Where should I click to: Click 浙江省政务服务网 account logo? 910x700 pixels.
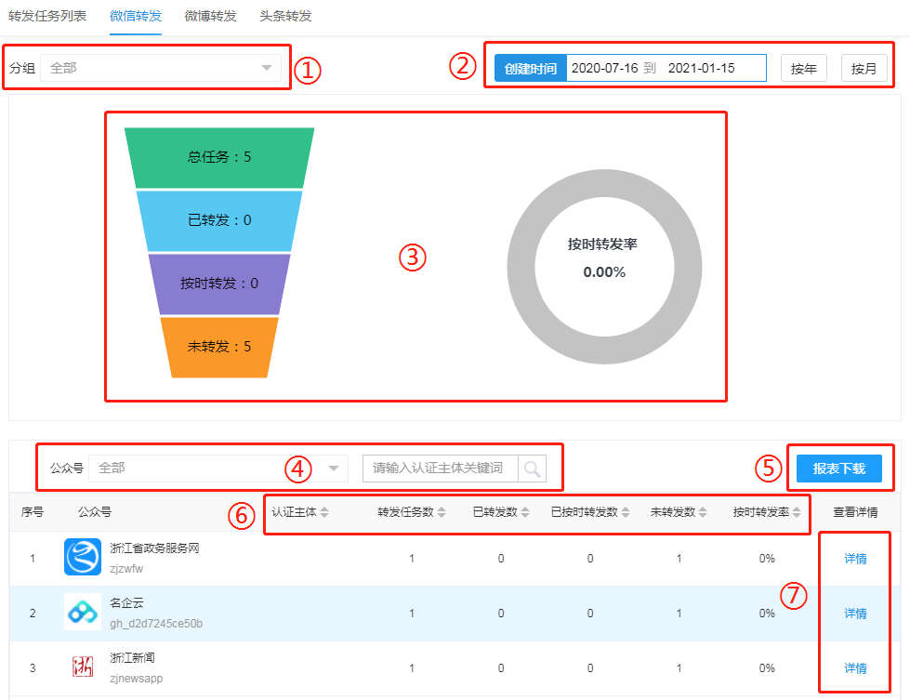click(83, 558)
